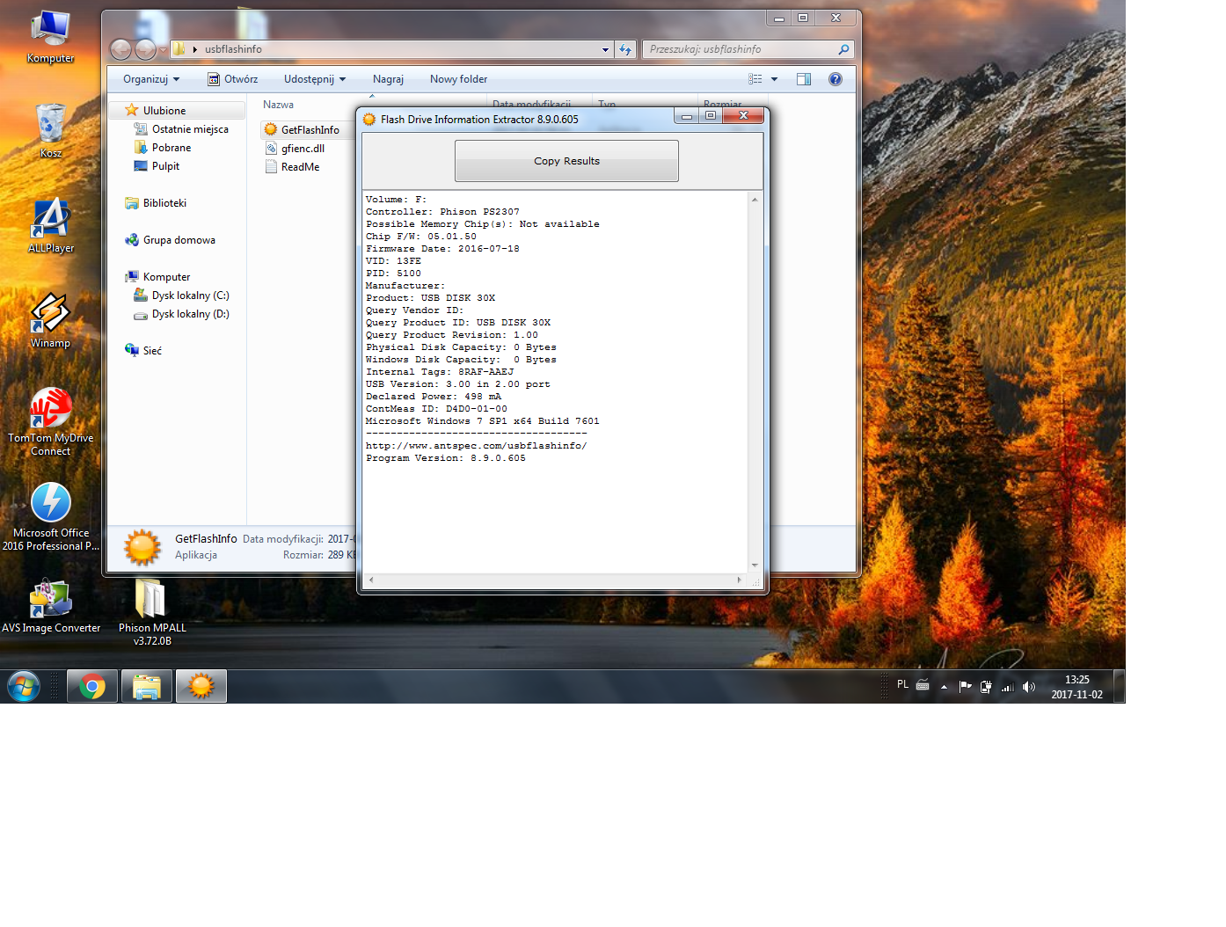Select TomTom MyDrive Connect desktop icon
The width and height of the screenshot is (1226, 927).
coord(50,422)
